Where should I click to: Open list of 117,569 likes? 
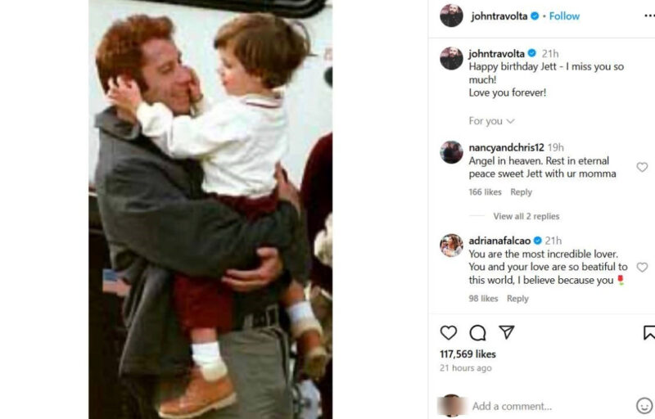(468, 354)
